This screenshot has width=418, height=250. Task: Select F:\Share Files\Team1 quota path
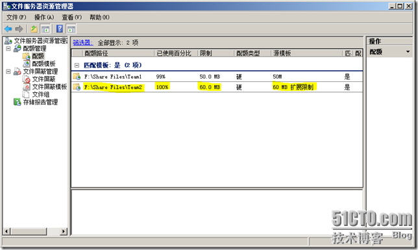(113, 77)
